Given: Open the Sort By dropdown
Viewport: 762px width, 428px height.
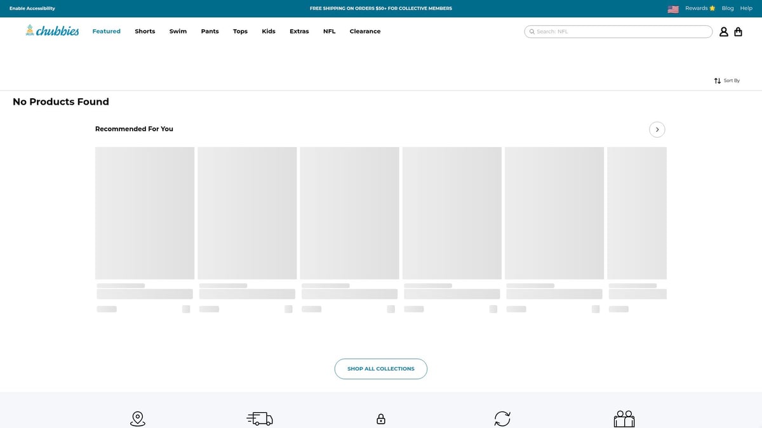Looking at the screenshot, I should pyautogui.click(x=727, y=81).
